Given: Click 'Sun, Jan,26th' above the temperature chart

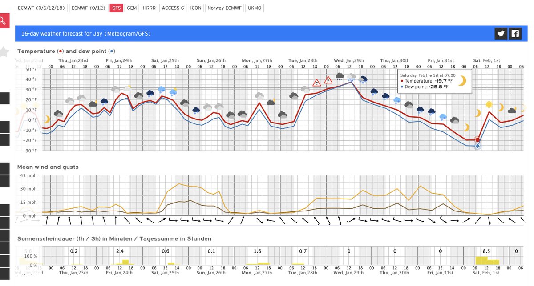Looking at the screenshot, I should click(211, 60).
